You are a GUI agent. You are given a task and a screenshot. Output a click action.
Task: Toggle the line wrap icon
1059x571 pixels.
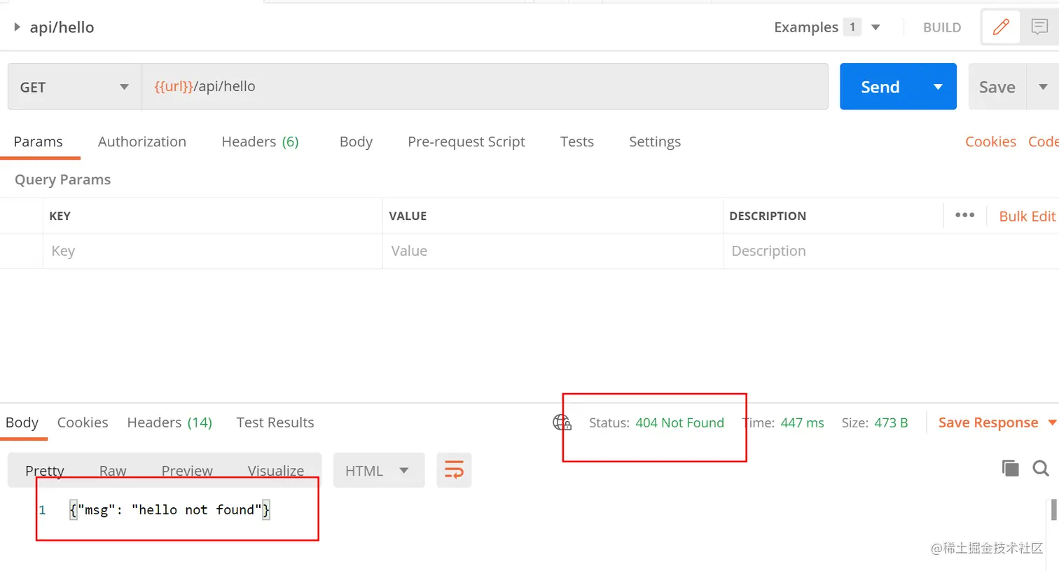click(x=454, y=470)
